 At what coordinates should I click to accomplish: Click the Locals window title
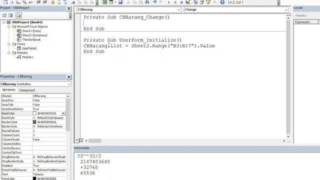click(x=298, y=8)
